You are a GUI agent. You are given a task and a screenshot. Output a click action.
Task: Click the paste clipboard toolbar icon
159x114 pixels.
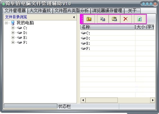point(114,19)
